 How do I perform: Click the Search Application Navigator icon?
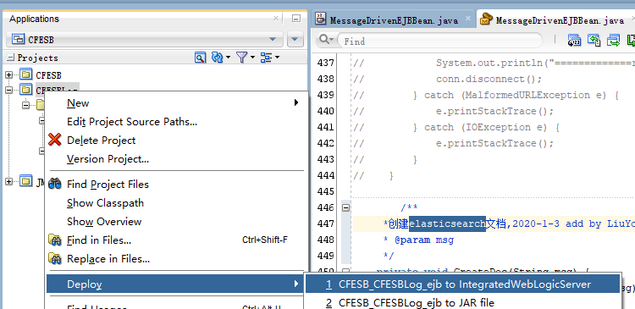200,58
